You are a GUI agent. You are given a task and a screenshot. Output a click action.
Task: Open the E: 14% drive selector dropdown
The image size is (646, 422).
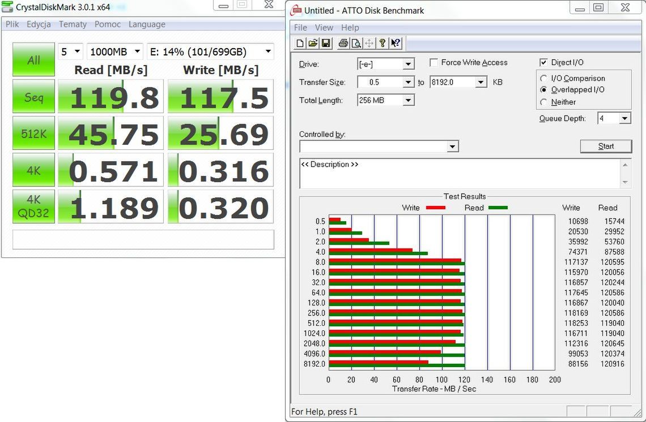[x=211, y=52]
